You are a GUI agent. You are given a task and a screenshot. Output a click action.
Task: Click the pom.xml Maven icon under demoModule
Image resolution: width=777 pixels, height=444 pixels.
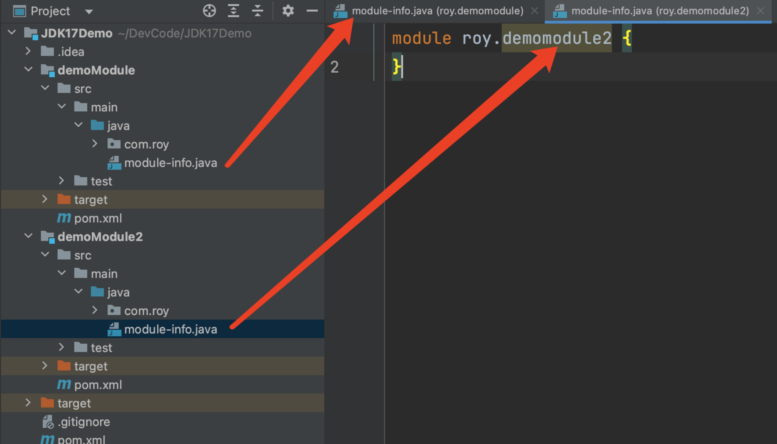coord(64,218)
